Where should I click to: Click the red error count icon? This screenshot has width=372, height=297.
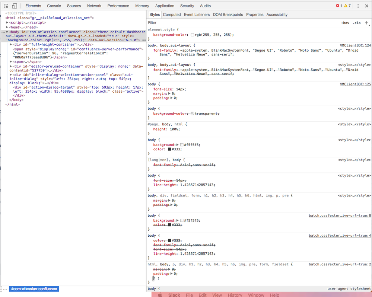click(x=338, y=6)
